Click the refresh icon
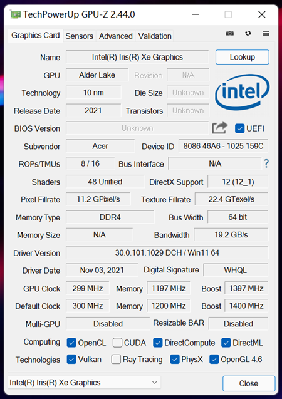 [248, 33]
